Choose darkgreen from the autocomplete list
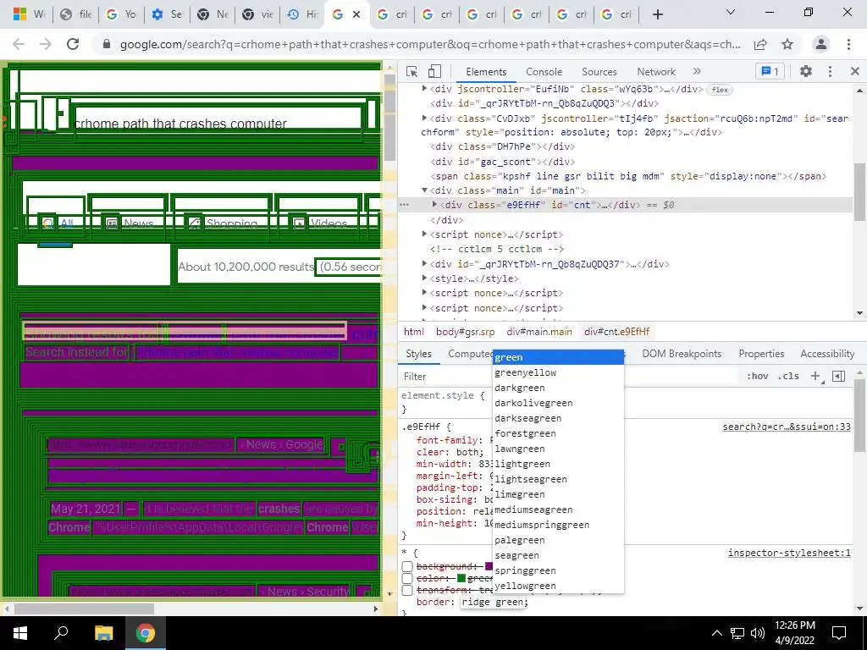The image size is (867, 650). point(558,388)
